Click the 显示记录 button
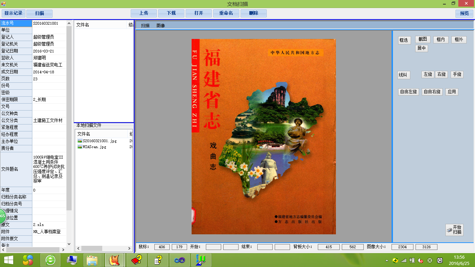Screen dimensions: 475x267 coord(13,13)
